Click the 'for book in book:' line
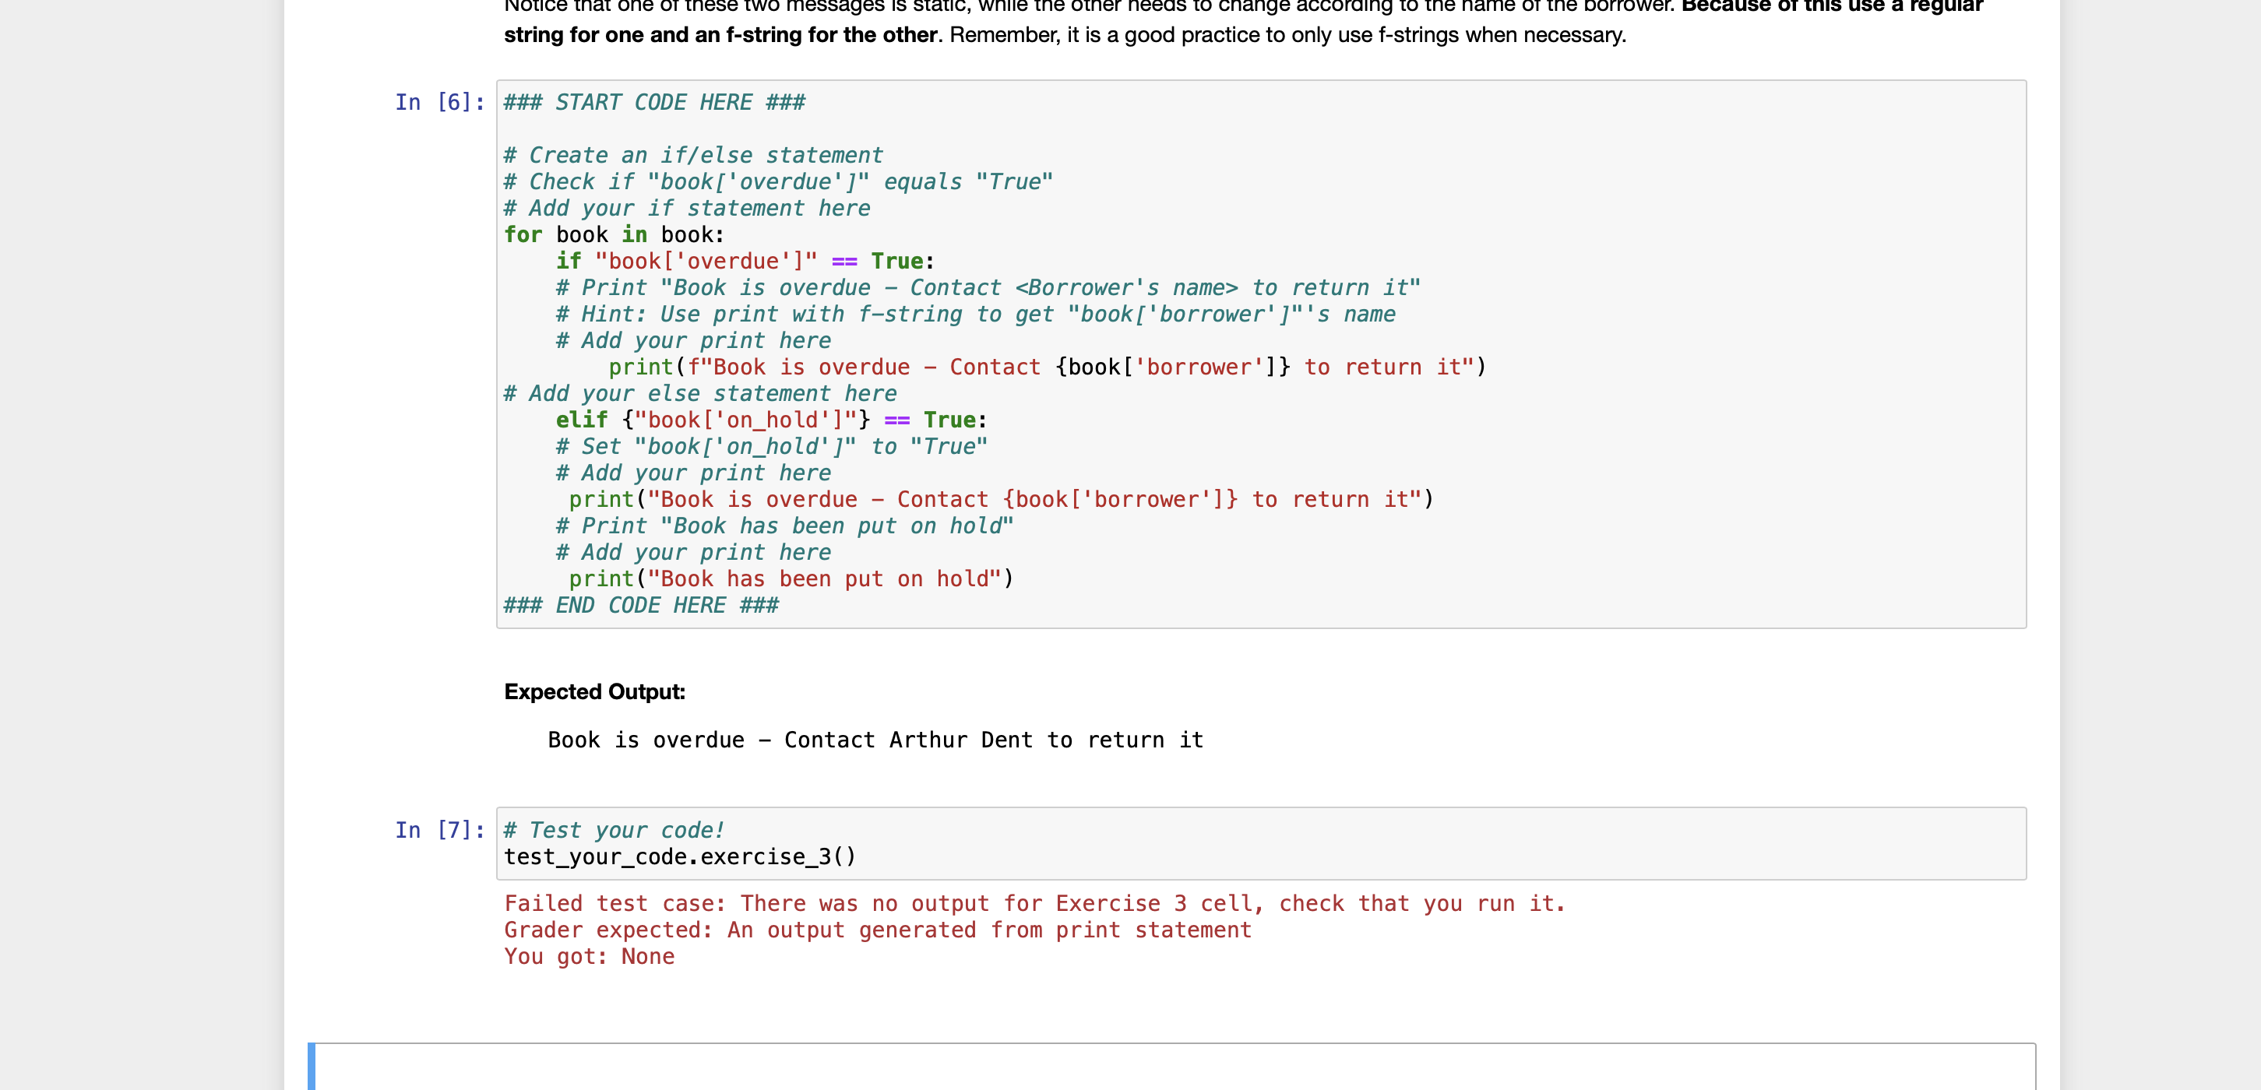 [x=614, y=235]
